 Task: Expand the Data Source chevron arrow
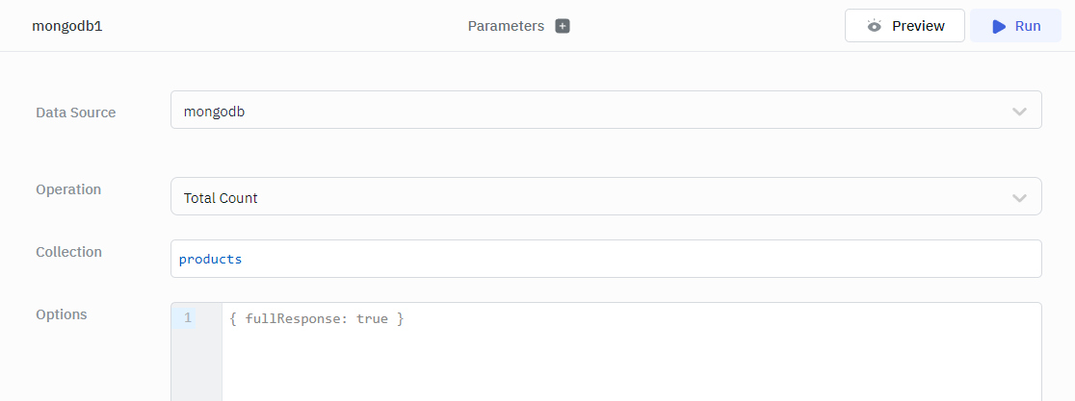[x=1019, y=112]
